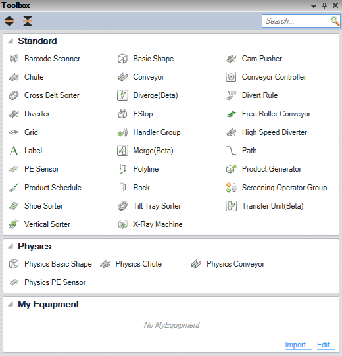Collapse all toolbox categories
Viewport: 342px width, 356px height.
tap(28, 21)
